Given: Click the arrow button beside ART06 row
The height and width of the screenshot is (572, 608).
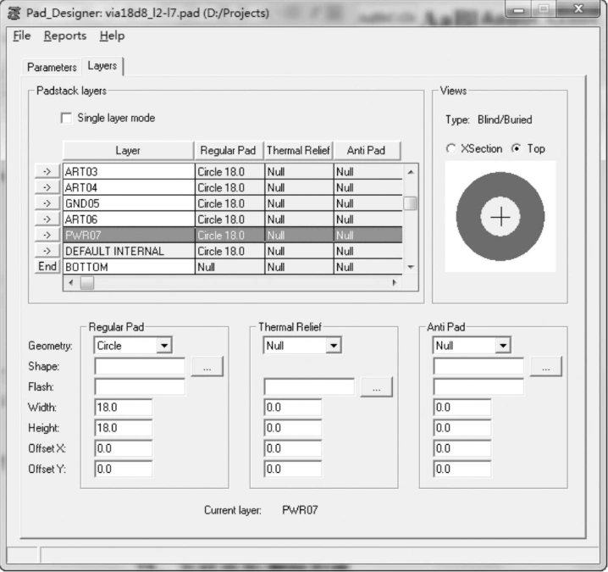Looking at the screenshot, I should (x=47, y=219).
